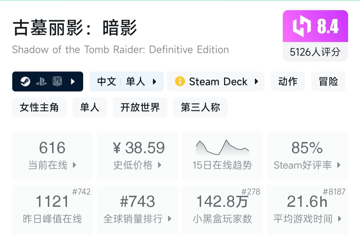360x239 pixels.
Task: Expand the platform list arrow
Action: click(73, 82)
